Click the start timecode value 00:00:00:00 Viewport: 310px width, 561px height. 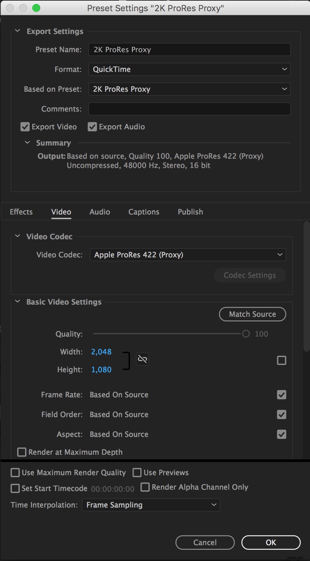coord(113,489)
